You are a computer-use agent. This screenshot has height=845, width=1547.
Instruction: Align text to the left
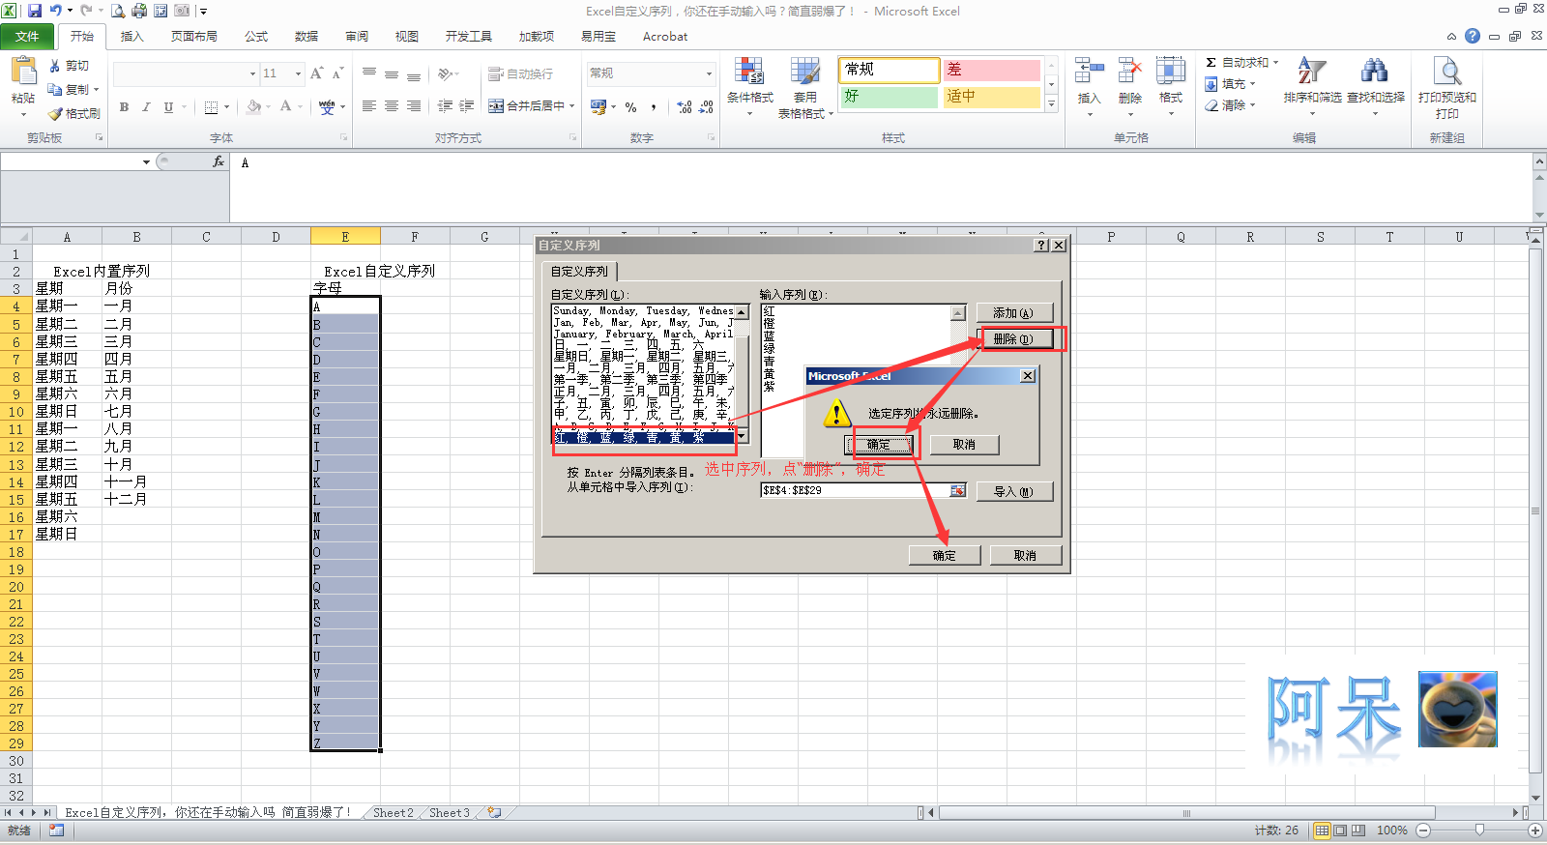pyautogui.click(x=369, y=106)
